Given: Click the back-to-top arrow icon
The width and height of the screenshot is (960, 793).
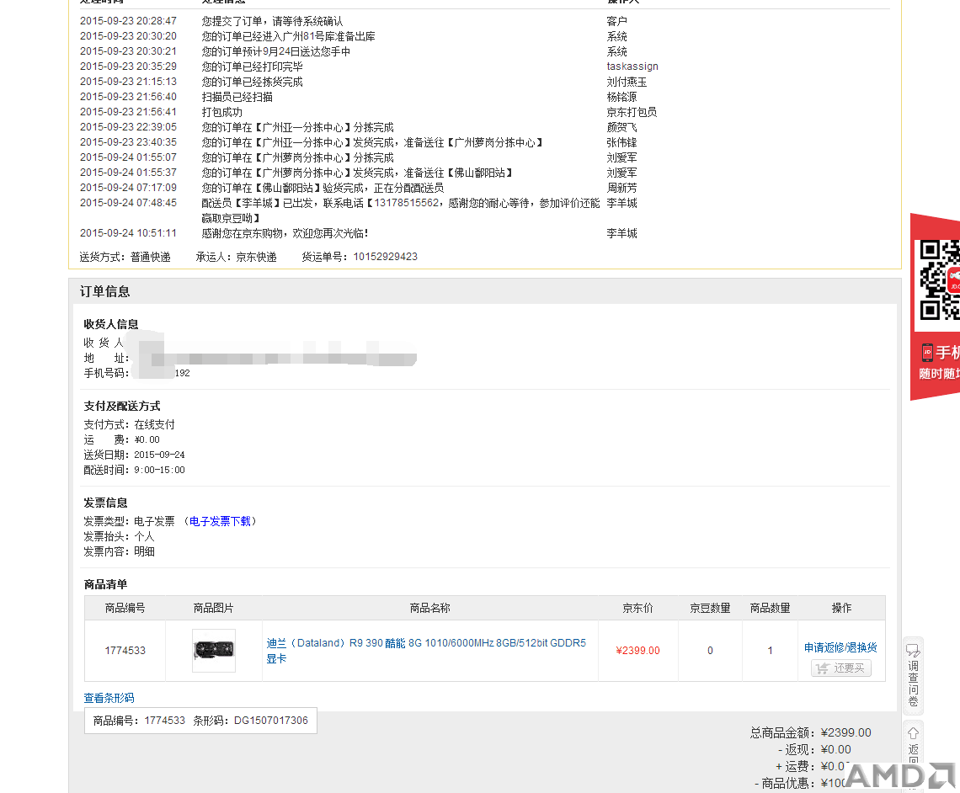Looking at the screenshot, I should (913, 733).
